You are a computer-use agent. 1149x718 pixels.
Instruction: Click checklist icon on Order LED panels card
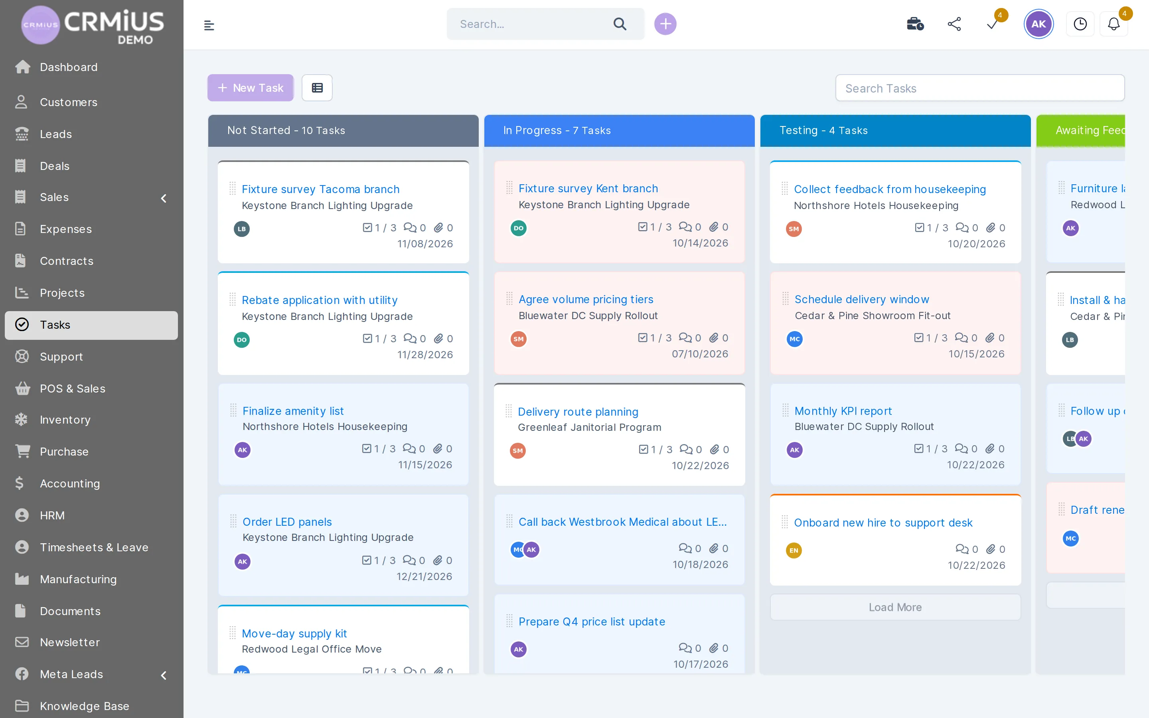tap(367, 560)
